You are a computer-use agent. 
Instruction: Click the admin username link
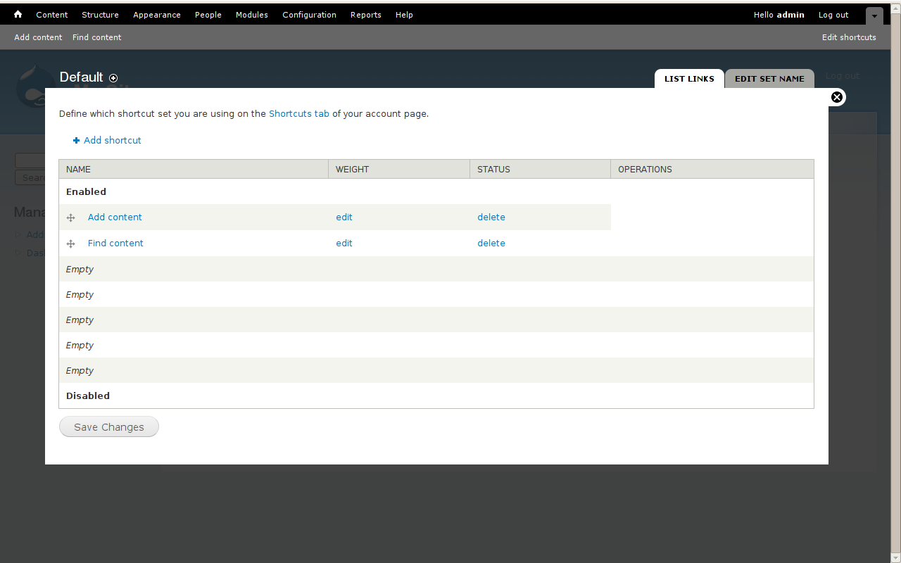[790, 15]
